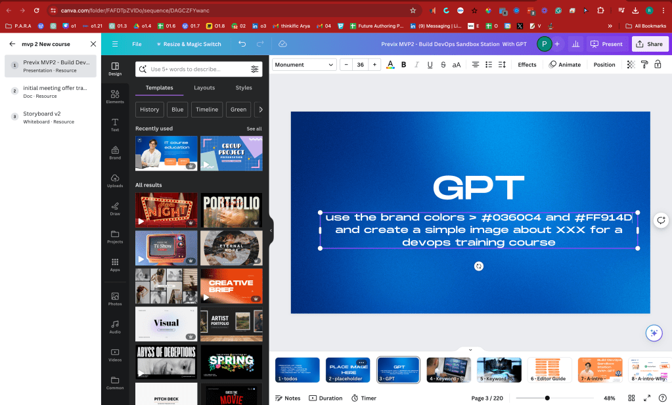Open the Effects options
The width and height of the screenshot is (672, 405).
pos(527,64)
